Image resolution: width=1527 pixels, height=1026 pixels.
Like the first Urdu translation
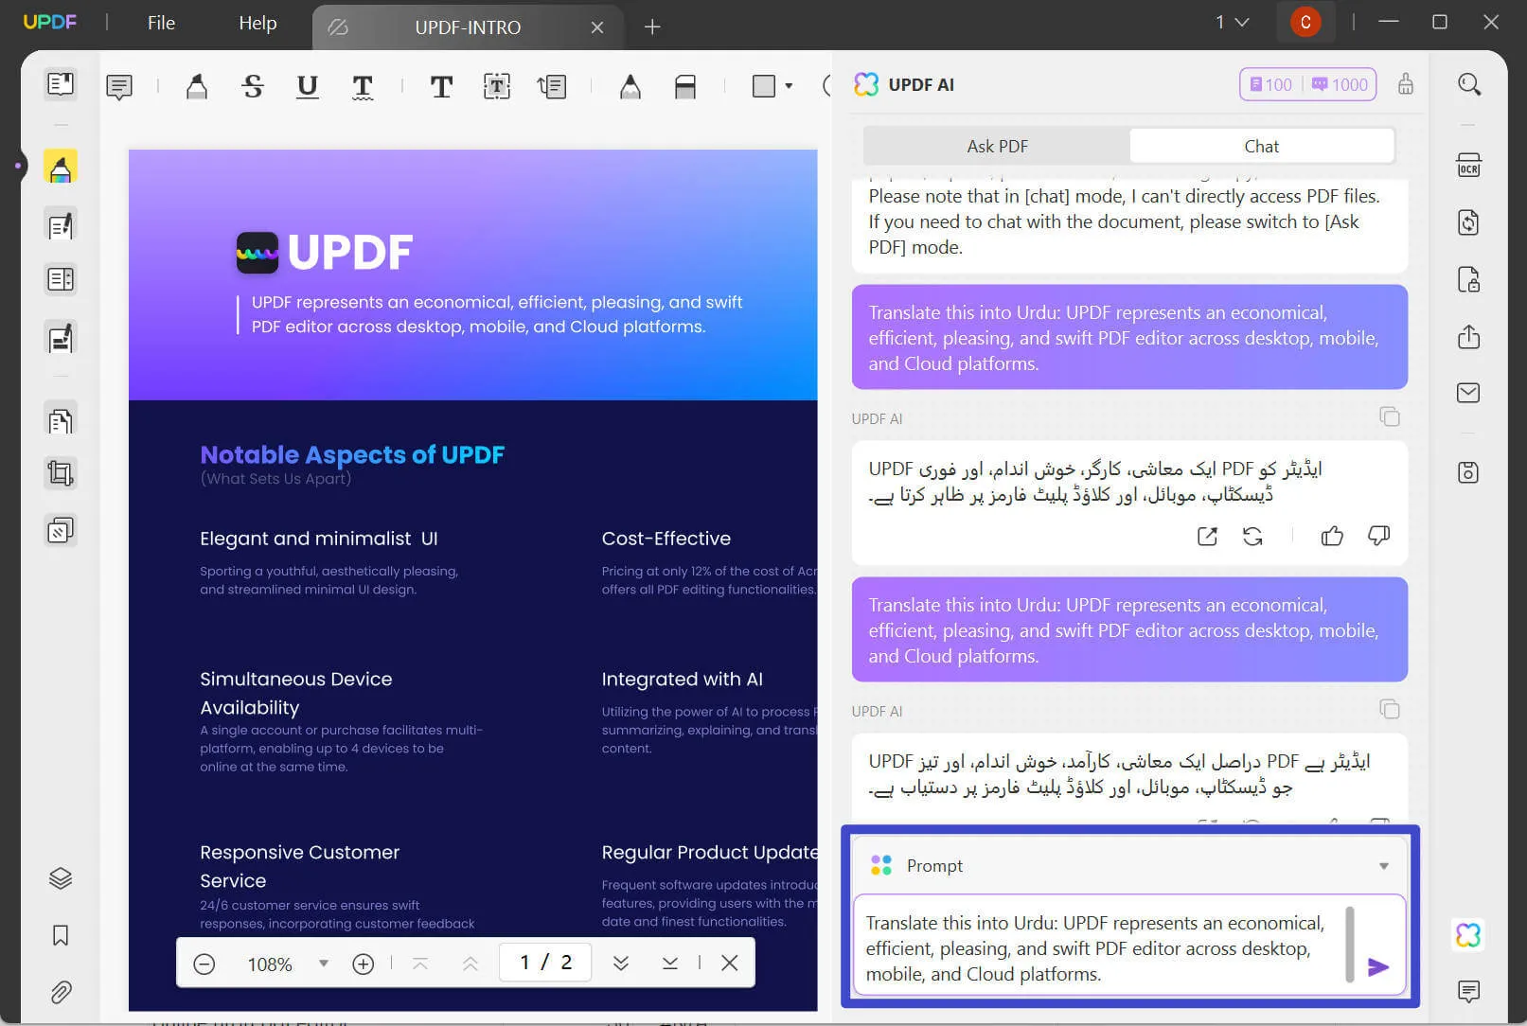(1332, 537)
